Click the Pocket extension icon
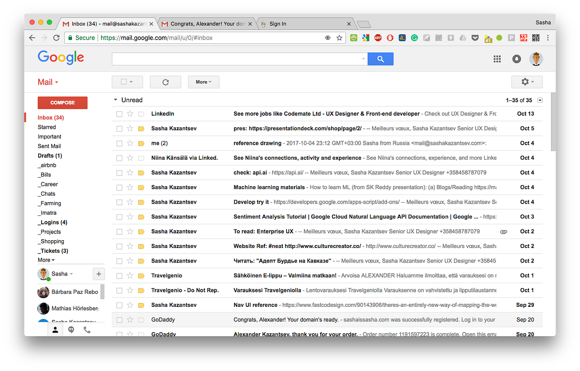 475,38
